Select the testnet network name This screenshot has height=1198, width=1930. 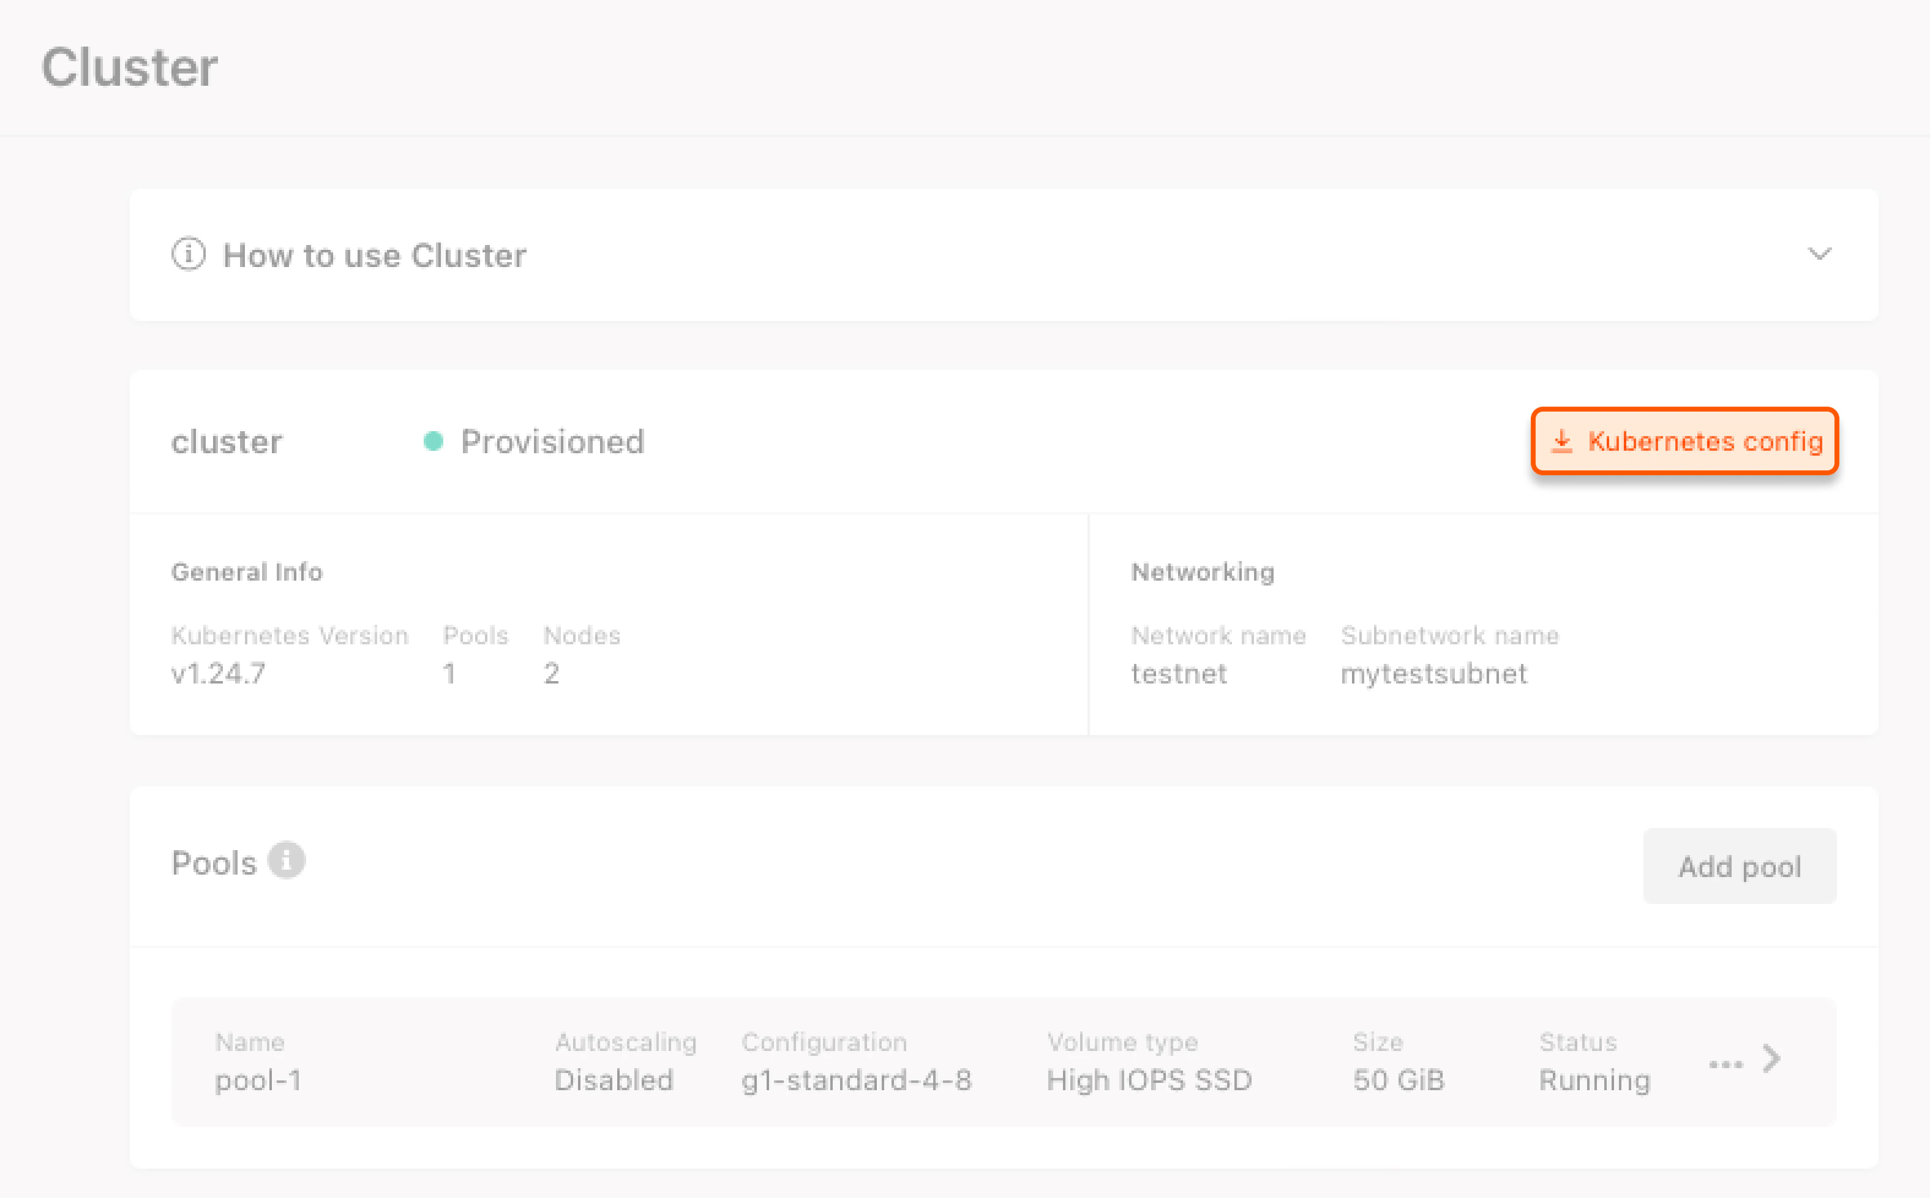(1179, 674)
